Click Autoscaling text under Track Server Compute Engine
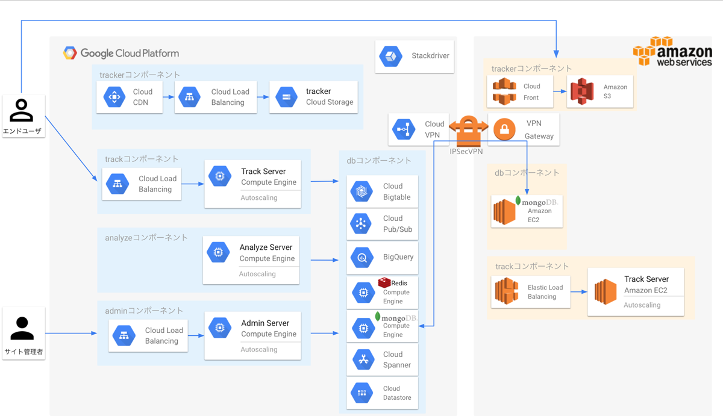This screenshot has height=419, width=723. tap(259, 197)
